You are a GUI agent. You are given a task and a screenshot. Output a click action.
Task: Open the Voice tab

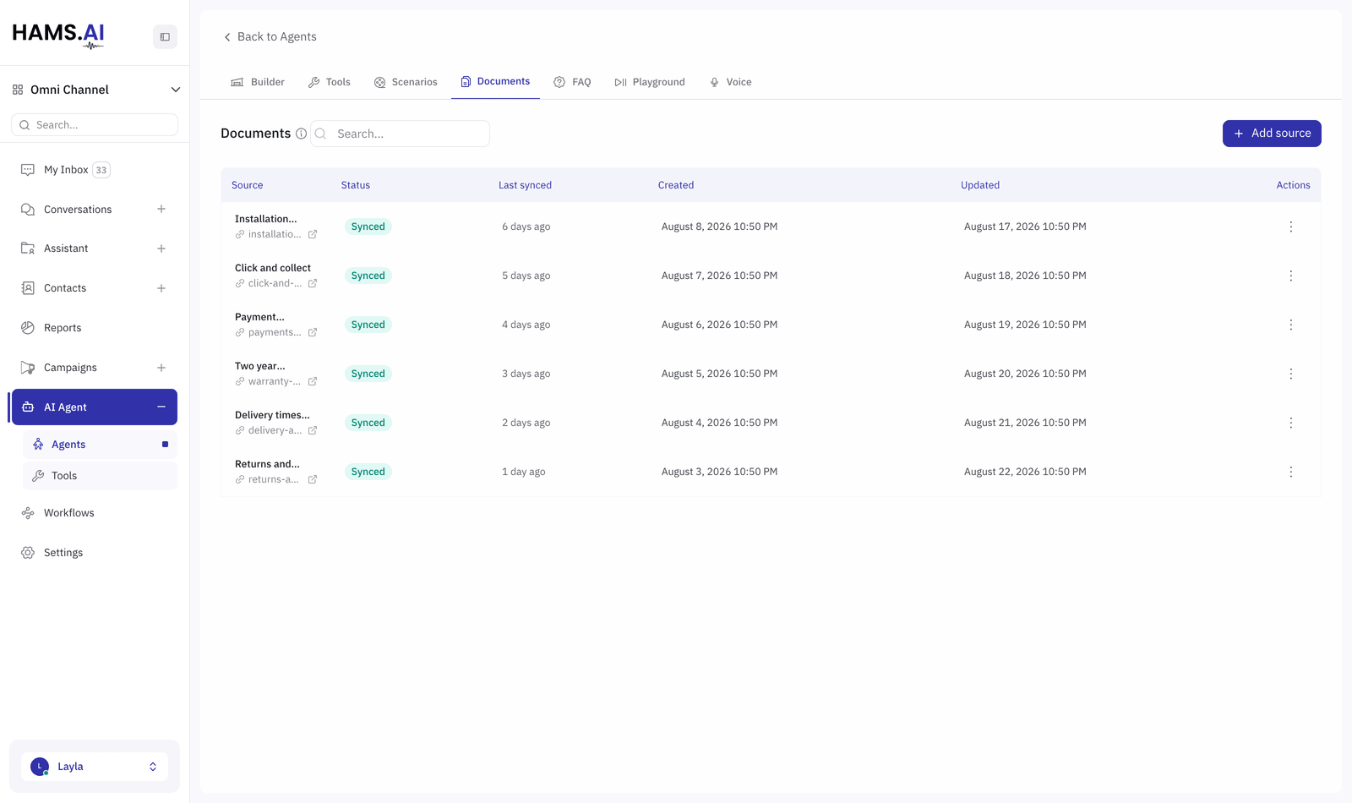pos(731,82)
